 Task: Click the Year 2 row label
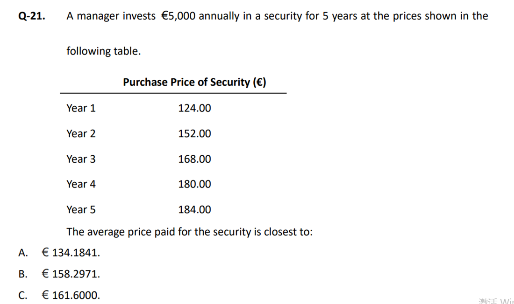tap(81, 133)
